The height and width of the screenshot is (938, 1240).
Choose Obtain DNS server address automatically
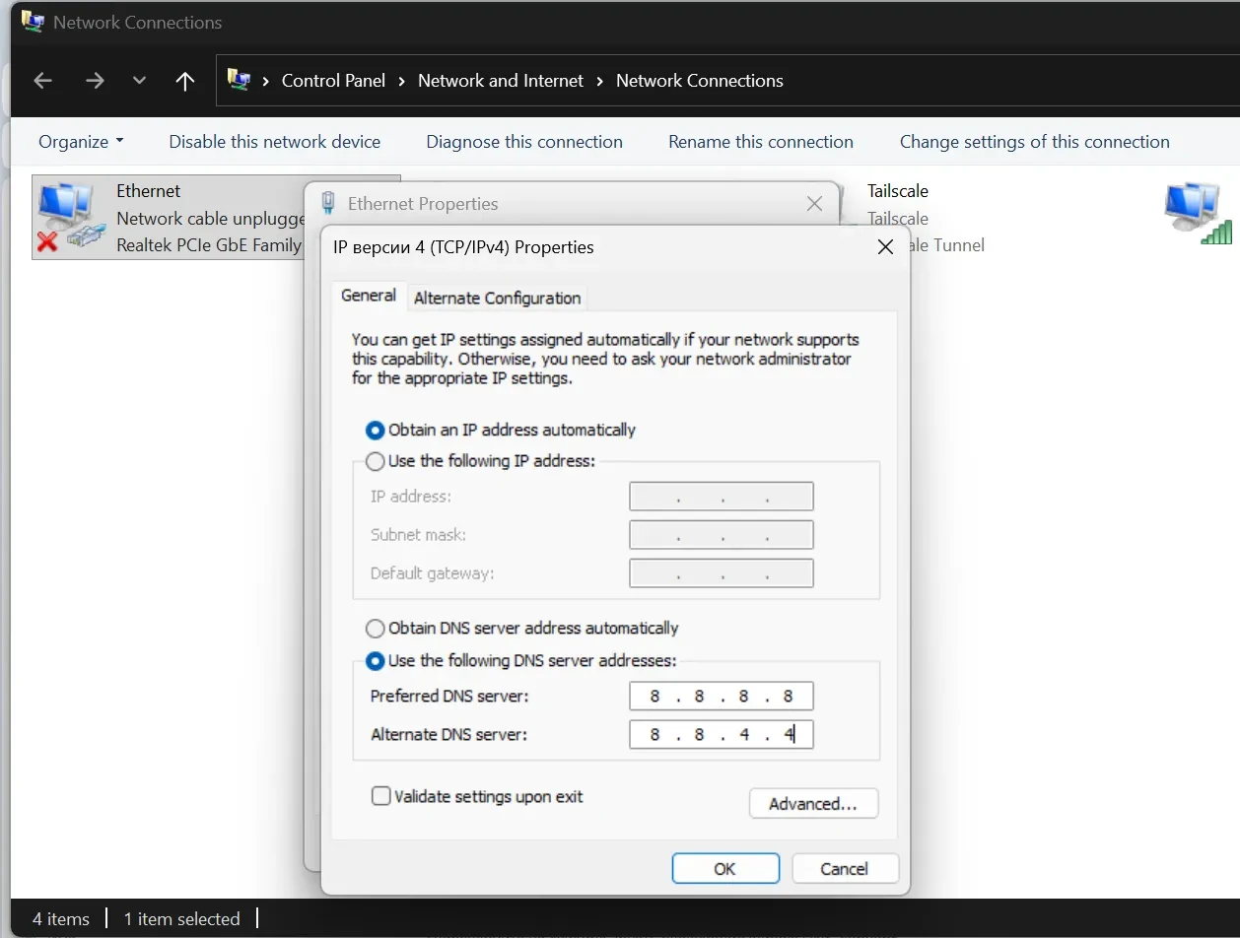tap(376, 629)
